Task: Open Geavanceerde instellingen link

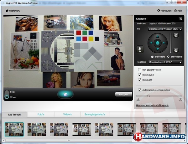Action: pyautogui.click(x=152, y=105)
